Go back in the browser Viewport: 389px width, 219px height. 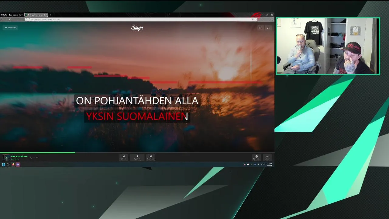(x=2, y=19)
